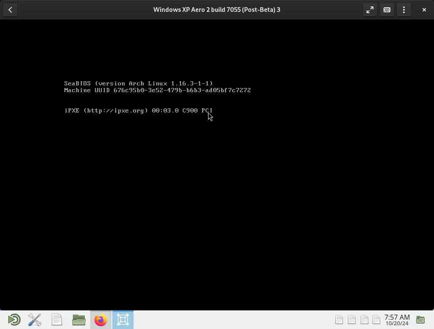Open the three-dot more options menu
The height and width of the screenshot is (329, 434).
tap(404, 10)
